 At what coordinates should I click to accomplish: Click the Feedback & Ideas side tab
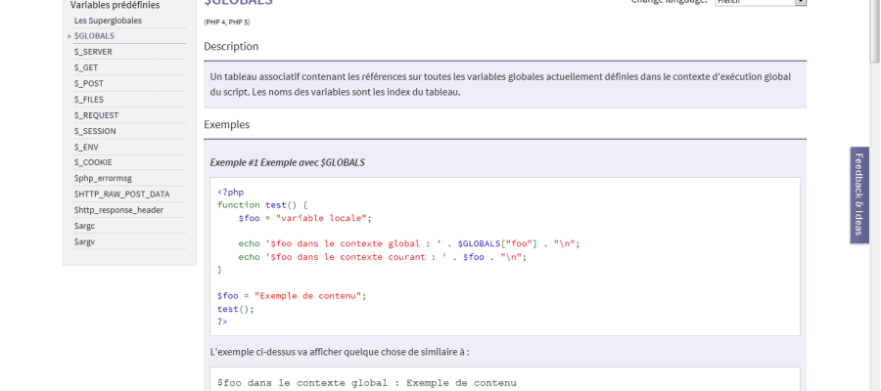858,195
